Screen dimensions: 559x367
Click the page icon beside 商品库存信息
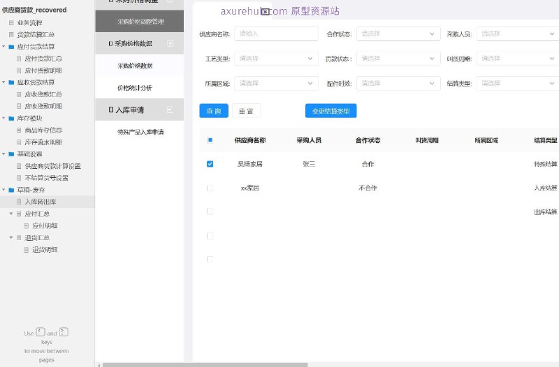point(19,130)
